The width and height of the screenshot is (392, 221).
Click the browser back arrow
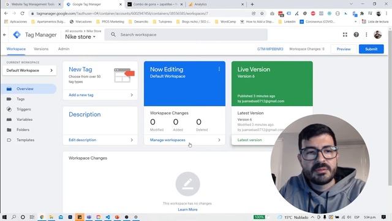(x=6, y=14)
